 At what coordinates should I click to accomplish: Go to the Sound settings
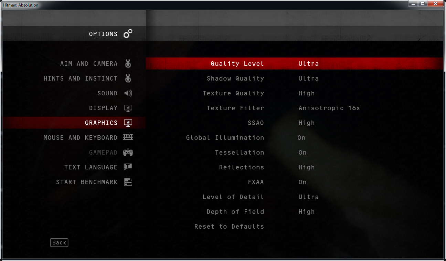click(107, 93)
